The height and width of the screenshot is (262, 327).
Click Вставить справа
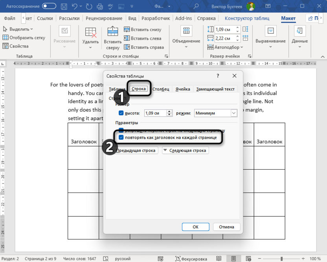144,47
